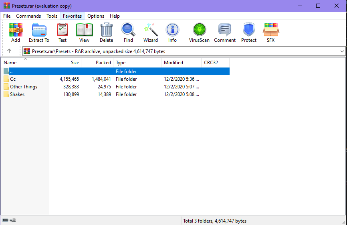Click size value 130,899
347x225 pixels.
(71, 94)
